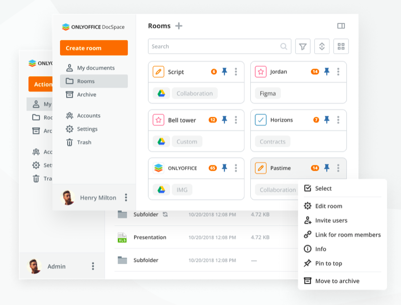Click the gear icon in back window sidebar
The image size is (401, 305).
[36, 165]
